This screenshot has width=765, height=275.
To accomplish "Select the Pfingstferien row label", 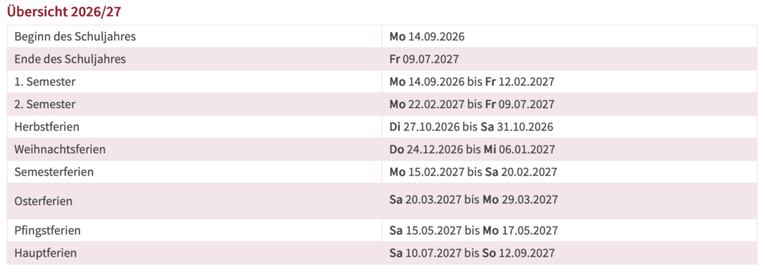I will 47,230.
